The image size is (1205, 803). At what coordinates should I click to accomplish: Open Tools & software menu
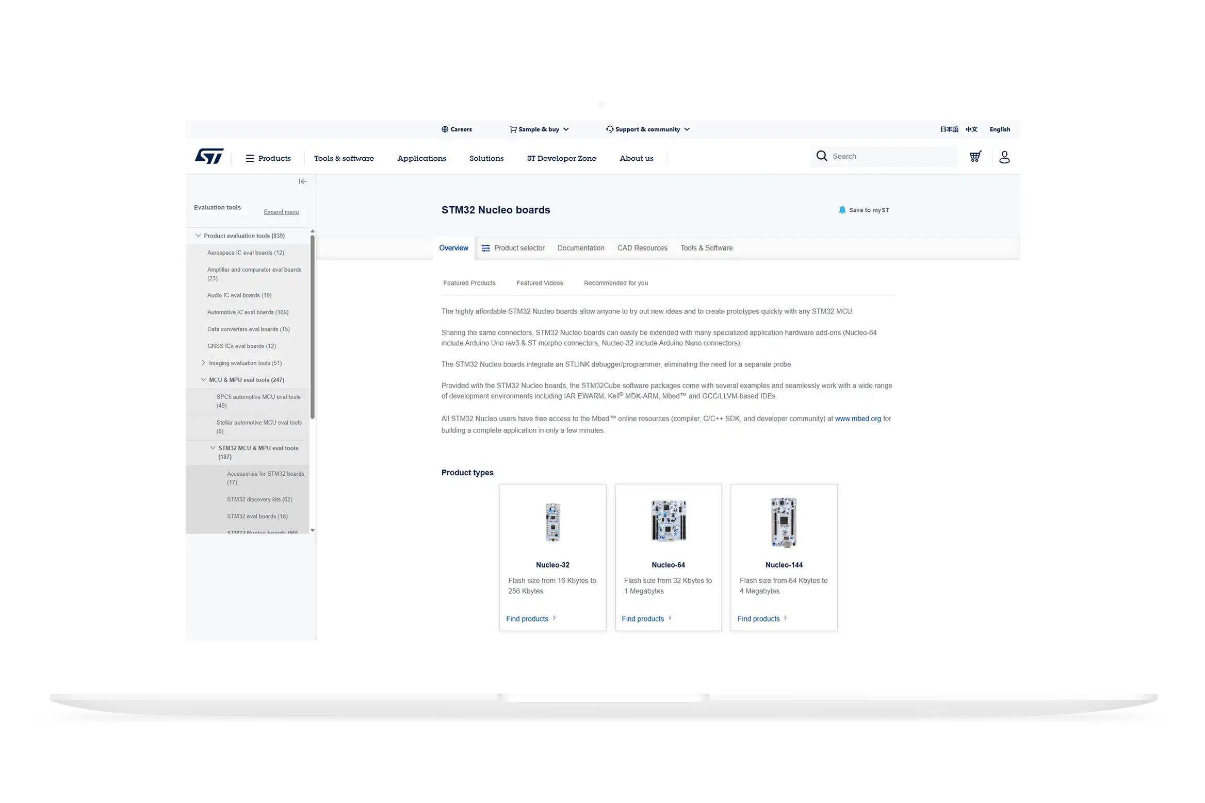344,158
